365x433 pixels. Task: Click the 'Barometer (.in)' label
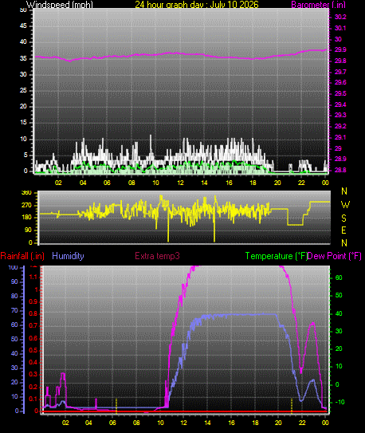318,5
